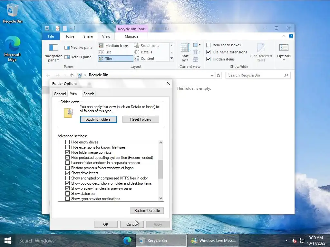Expand Navigation pane dropdown arrow
Image resolution: width=330 pixels, height=247 pixels.
[58, 60]
